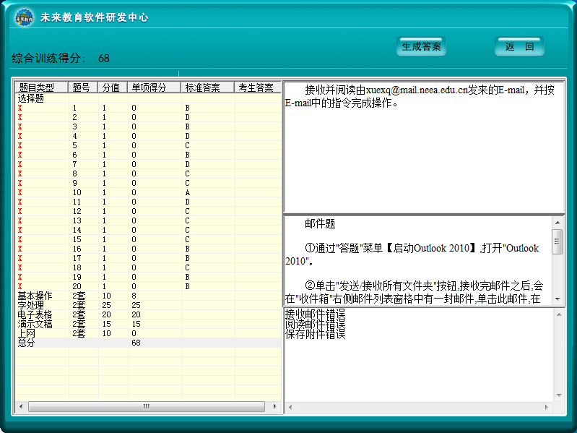Click the 阅读邮件错误 message
The width and height of the screenshot is (577, 433).
[x=316, y=324]
